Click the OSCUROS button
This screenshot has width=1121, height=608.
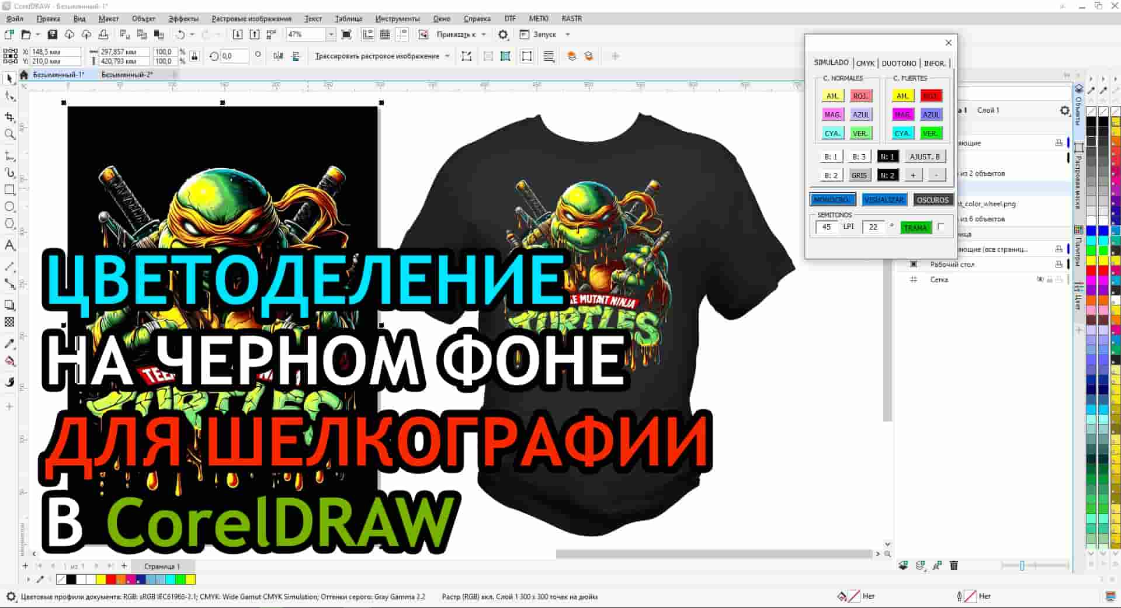click(x=932, y=200)
